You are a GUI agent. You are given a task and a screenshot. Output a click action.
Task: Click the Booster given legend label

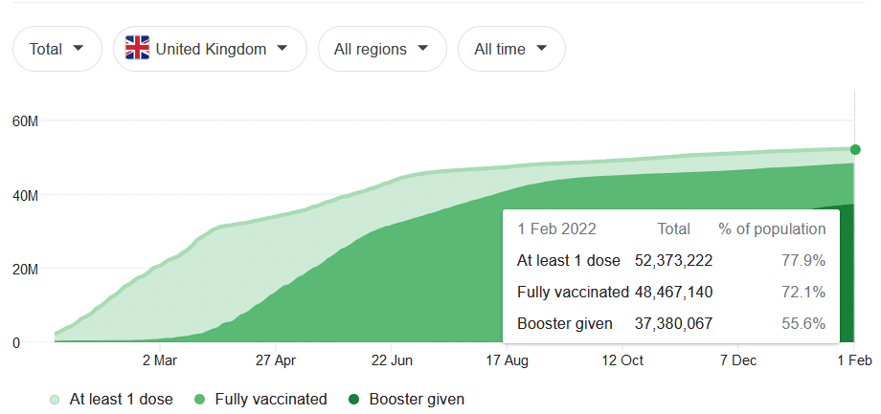[416, 400]
